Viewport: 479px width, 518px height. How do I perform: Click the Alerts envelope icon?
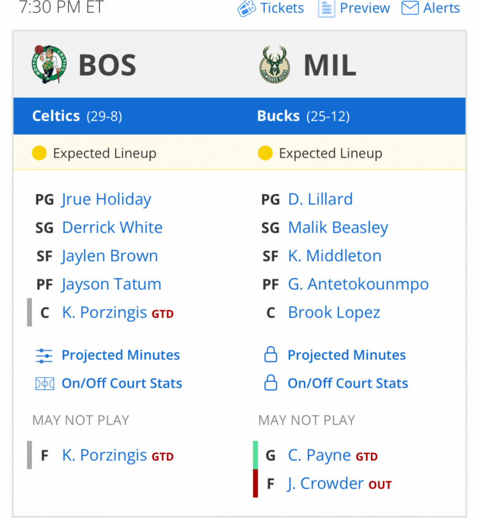[x=410, y=8]
